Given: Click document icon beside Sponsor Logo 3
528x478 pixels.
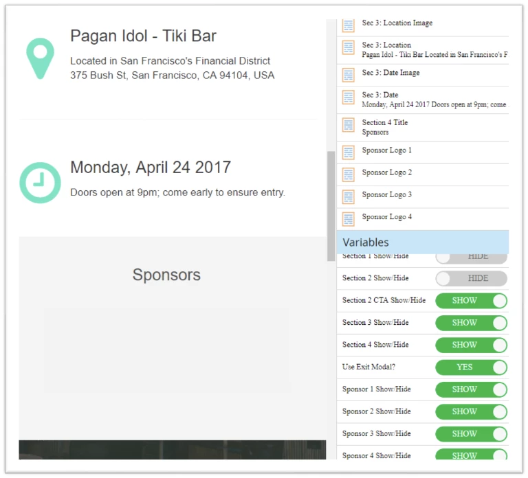Looking at the screenshot, I should pos(348,197).
